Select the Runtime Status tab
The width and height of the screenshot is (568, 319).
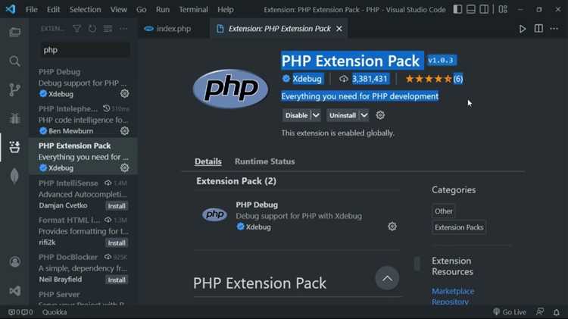coord(264,161)
